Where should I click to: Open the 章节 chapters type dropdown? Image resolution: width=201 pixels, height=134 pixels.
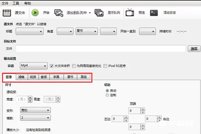[x=87, y=31]
